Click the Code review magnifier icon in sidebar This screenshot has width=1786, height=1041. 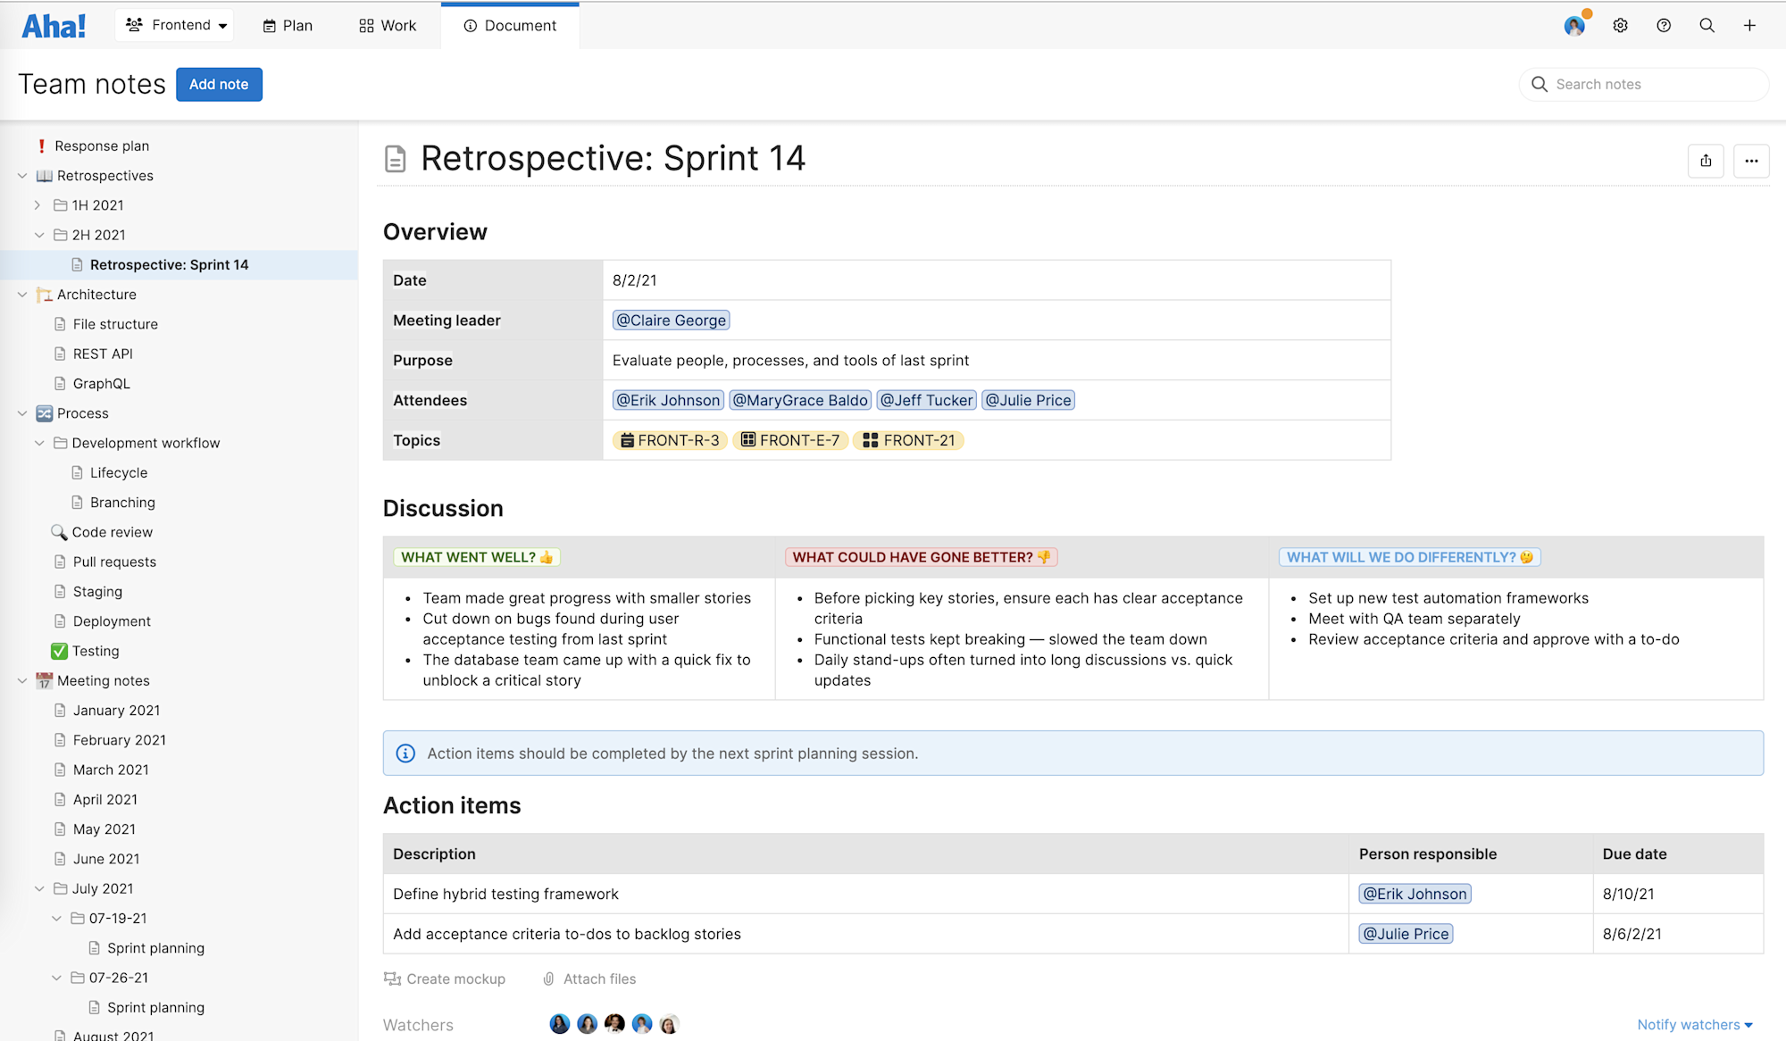[x=60, y=531]
